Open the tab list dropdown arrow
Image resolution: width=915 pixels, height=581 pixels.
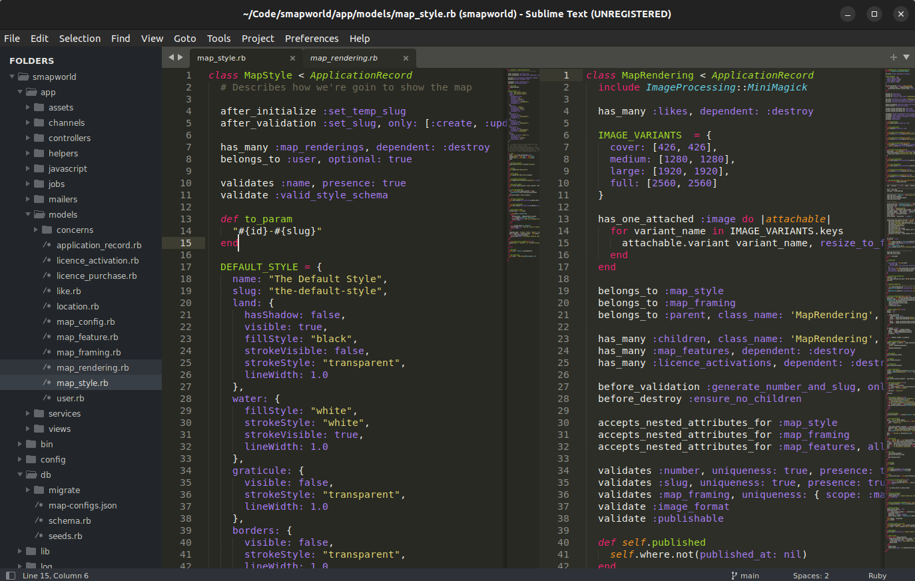click(x=906, y=58)
